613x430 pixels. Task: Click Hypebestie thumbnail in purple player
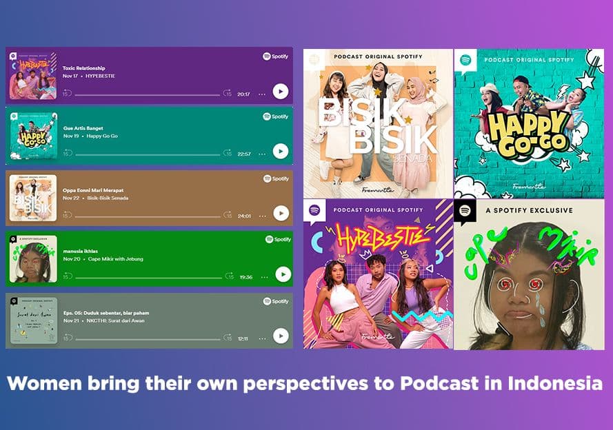(x=33, y=75)
